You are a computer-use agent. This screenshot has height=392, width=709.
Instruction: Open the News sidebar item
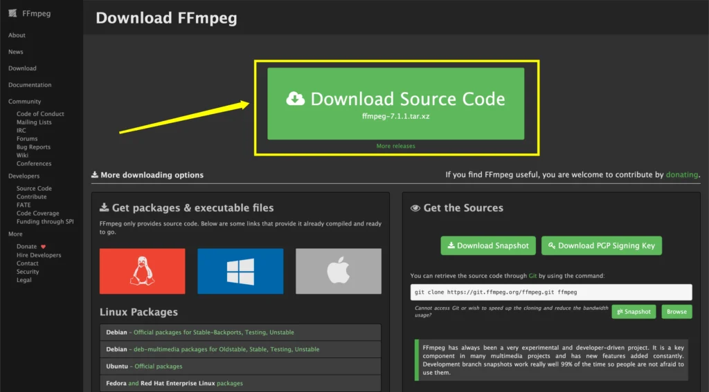(16, 52)
